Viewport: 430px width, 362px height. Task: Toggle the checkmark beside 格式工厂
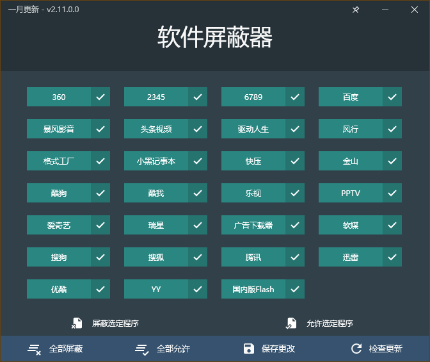[100, 161]
